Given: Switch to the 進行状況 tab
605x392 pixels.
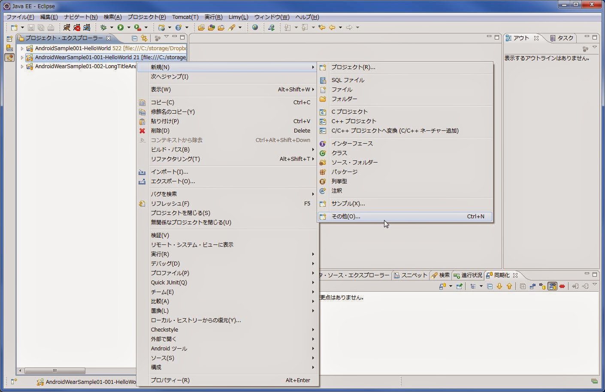Looking at the screenshot, I should [x=467, y=275].
